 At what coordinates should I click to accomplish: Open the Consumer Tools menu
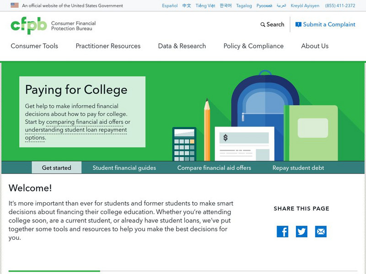click(34, 46)
